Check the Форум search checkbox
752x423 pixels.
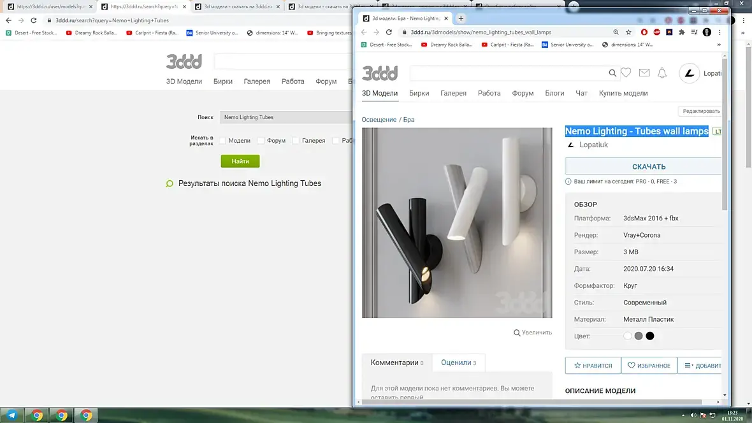(x=261, y=141)
